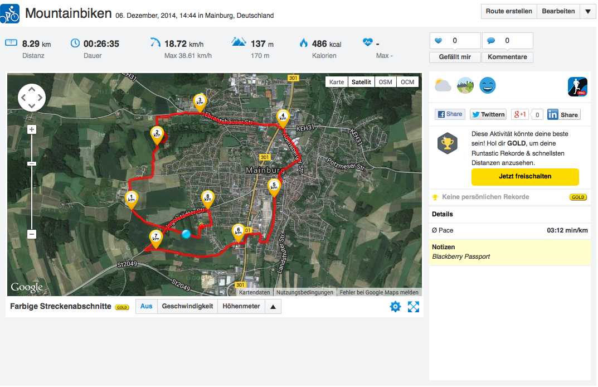Toggle fullscreen map icon
Image resolution: width=598 pixels, height=387 pixels.
[x=414, y=307]
